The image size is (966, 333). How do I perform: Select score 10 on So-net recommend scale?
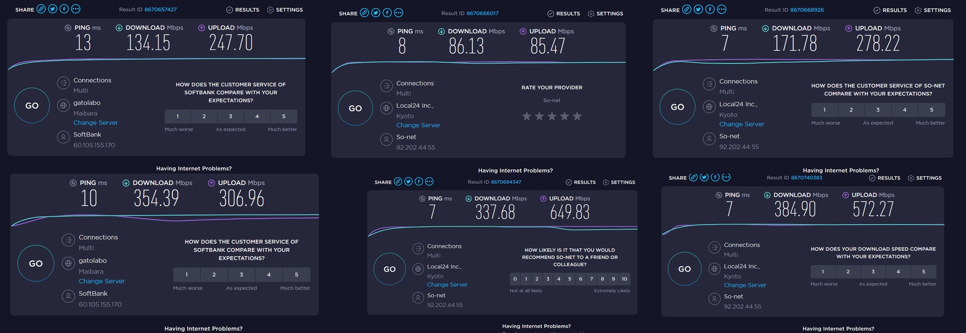(x=624, y=279)
